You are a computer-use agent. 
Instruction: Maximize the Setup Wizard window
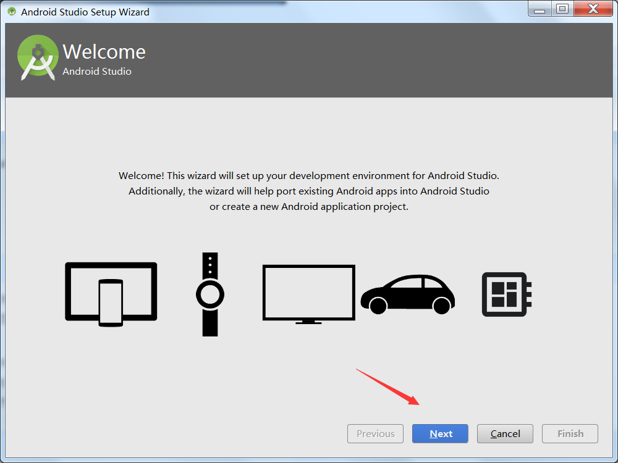562,9
